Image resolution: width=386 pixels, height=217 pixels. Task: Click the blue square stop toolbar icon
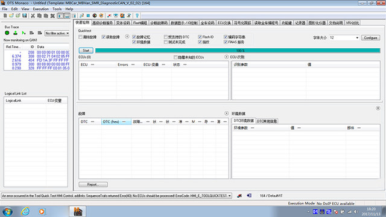pyautogui.click(x=88, y=16)
